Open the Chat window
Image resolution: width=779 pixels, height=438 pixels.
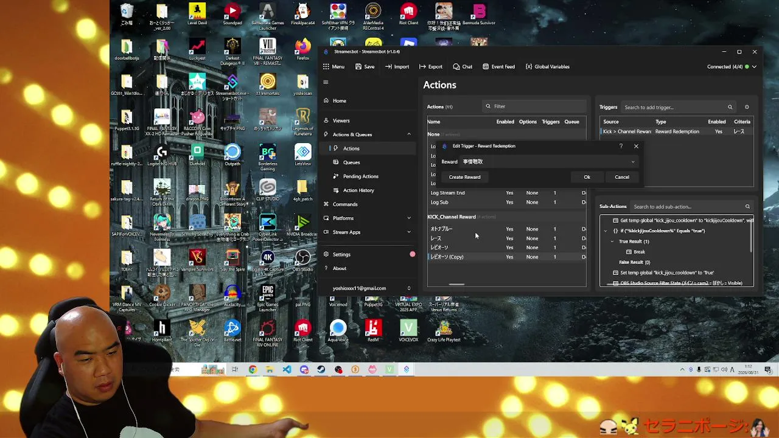click(x=463, y=67)
